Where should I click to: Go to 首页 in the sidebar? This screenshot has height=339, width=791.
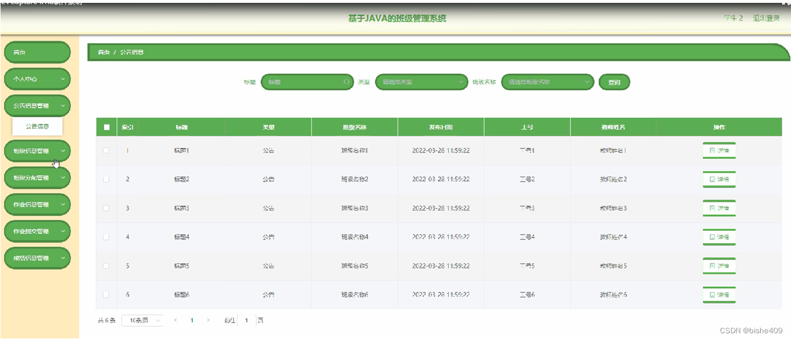[37, 53]
